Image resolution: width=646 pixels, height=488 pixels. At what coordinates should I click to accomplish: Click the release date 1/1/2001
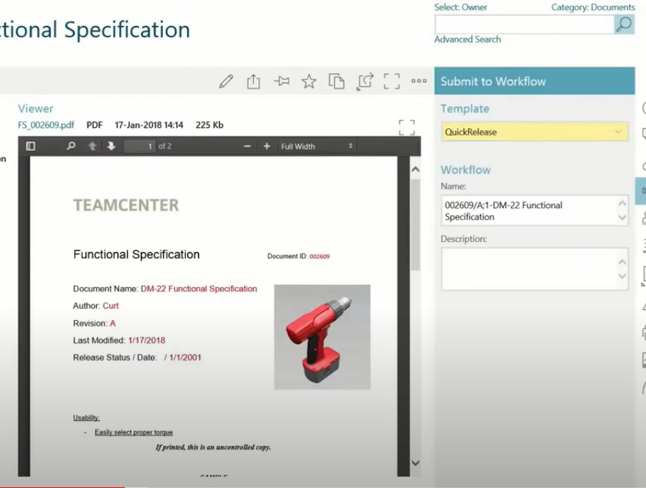185,358
